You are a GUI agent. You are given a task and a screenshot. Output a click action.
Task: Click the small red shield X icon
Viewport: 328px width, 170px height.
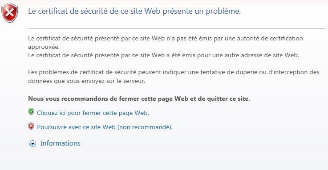31,126
